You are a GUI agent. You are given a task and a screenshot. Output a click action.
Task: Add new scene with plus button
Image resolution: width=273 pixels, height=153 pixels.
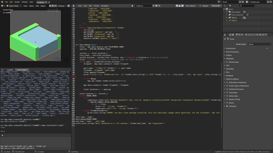[240, 2]
